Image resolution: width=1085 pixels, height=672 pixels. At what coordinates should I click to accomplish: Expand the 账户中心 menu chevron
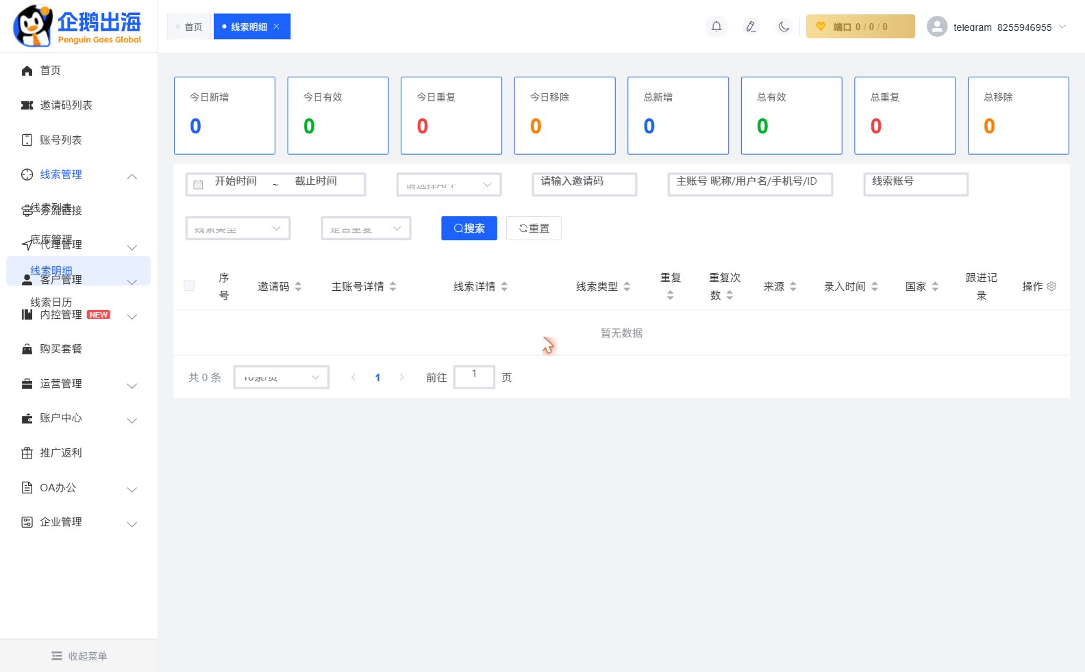[132, 420]
